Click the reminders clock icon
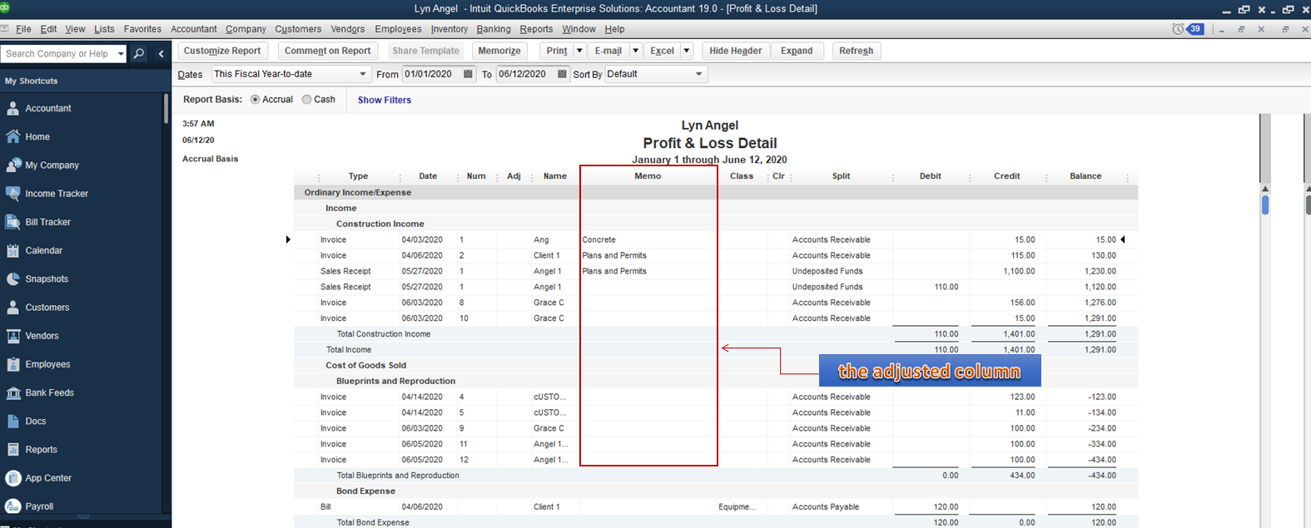This screenshot has width=1311, height=528. click(1177, 29)
